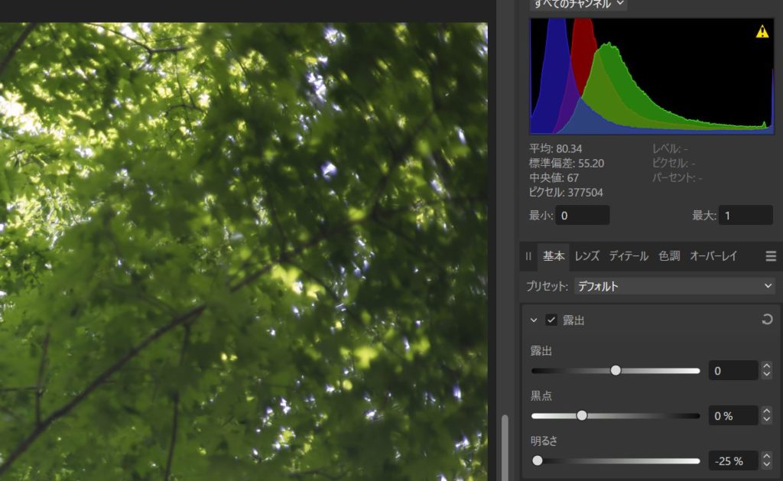Image resolution: width=783 pixels, height=481 pixels.
Task: Click the histogram graph
Action: point(651,76)
